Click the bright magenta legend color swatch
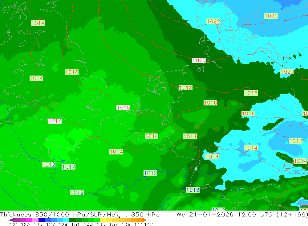The image size is (308, 226). [29, 220]
